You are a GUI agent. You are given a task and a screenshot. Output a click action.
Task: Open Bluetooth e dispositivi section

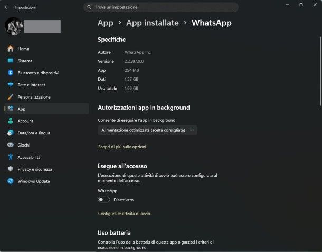[47, 73]
